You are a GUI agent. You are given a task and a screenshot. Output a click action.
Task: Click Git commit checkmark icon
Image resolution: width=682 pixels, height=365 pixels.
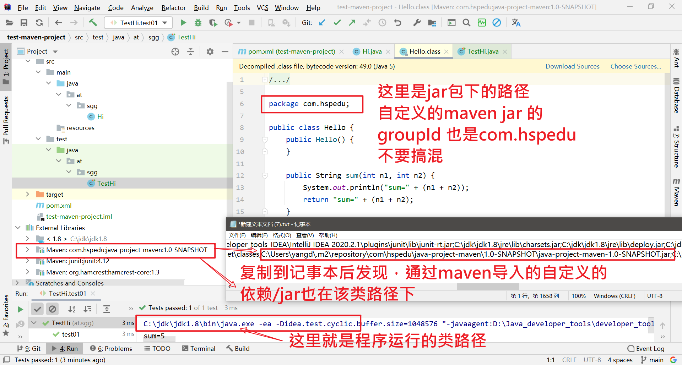(x=337, y=23)
